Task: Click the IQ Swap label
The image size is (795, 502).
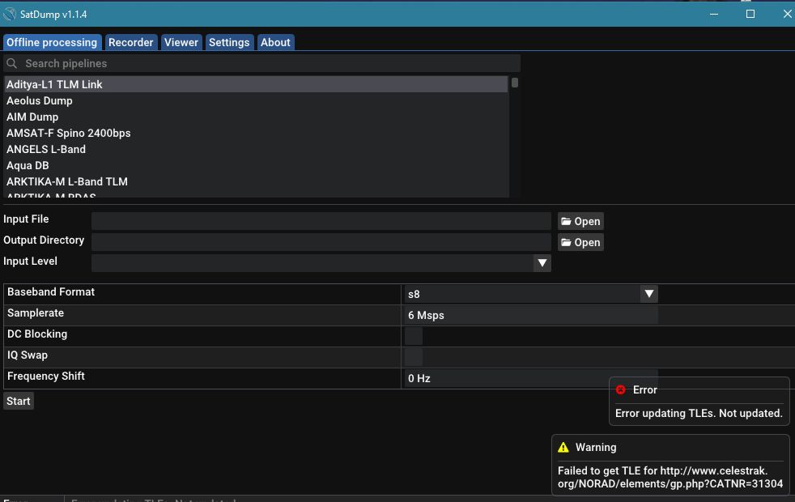Action: click(x=28, y=355)
